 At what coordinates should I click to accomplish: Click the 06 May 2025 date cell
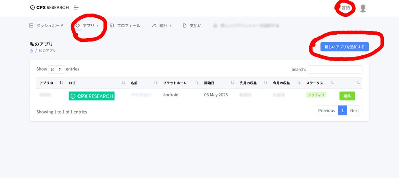point(216,95)
